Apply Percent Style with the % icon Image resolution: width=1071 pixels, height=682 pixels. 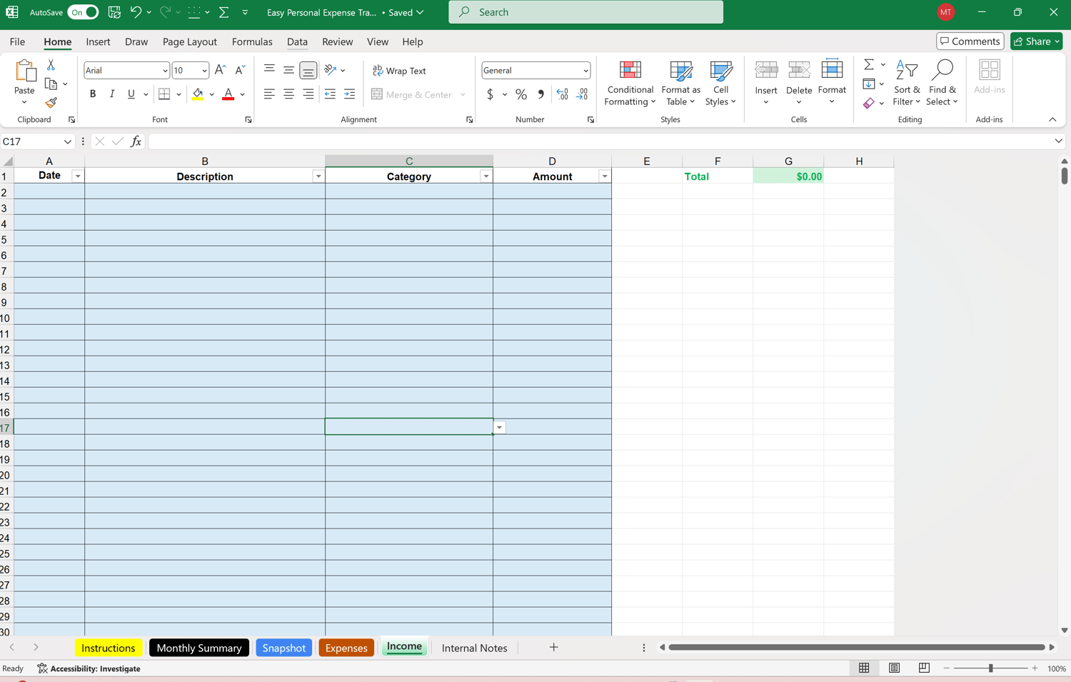point(521,94)
